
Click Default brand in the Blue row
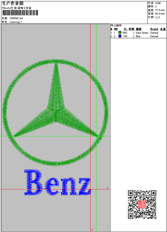click(154, 36)
